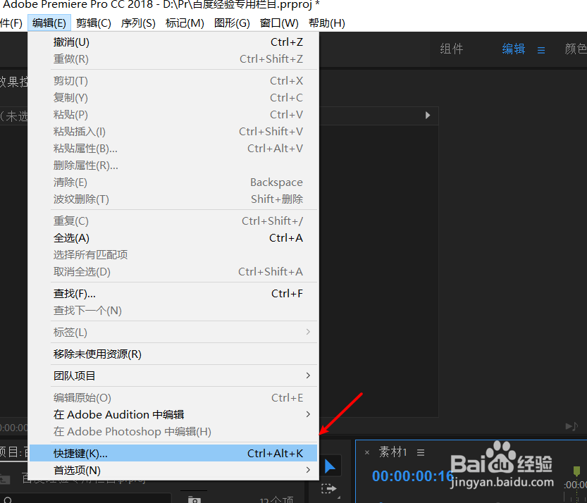Open the 编辑 workspace hamburger menu

(x=541, y=50)
